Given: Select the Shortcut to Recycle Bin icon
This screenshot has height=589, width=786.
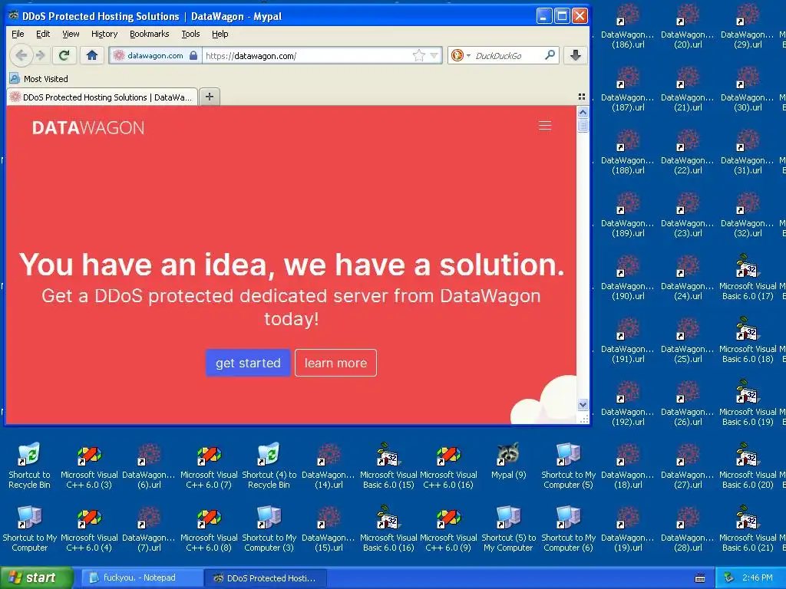Looking at the screenshot, I should 30,466.
